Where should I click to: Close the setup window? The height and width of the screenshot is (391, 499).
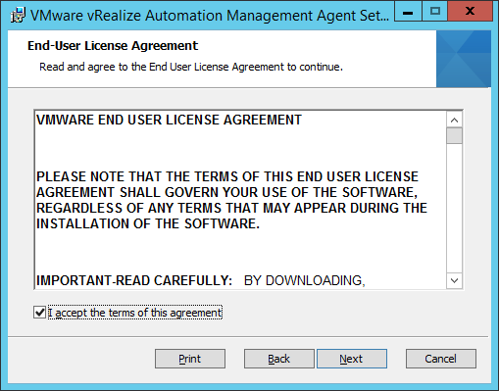[x=470, y=12]
